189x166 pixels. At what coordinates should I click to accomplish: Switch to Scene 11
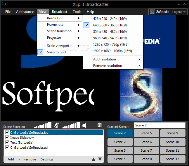[173, 150]
